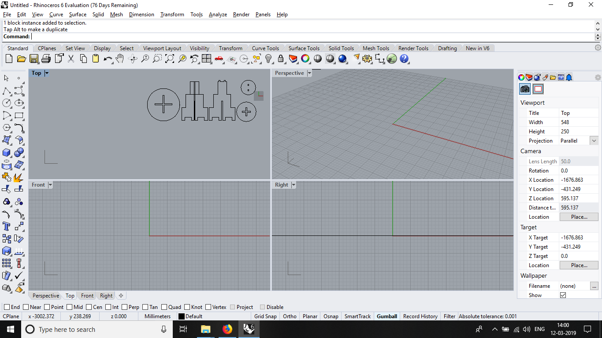The image size is (602, 338).
Task: Click the blue question mark Help icon
Action: coord(404,59)
